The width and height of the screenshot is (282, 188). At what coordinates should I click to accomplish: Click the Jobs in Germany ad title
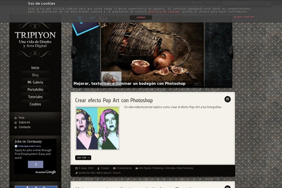click(x=28, y=141)
